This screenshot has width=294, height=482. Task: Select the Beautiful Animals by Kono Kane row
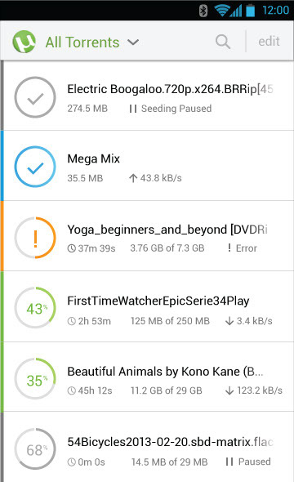click(x=148, y=377)
